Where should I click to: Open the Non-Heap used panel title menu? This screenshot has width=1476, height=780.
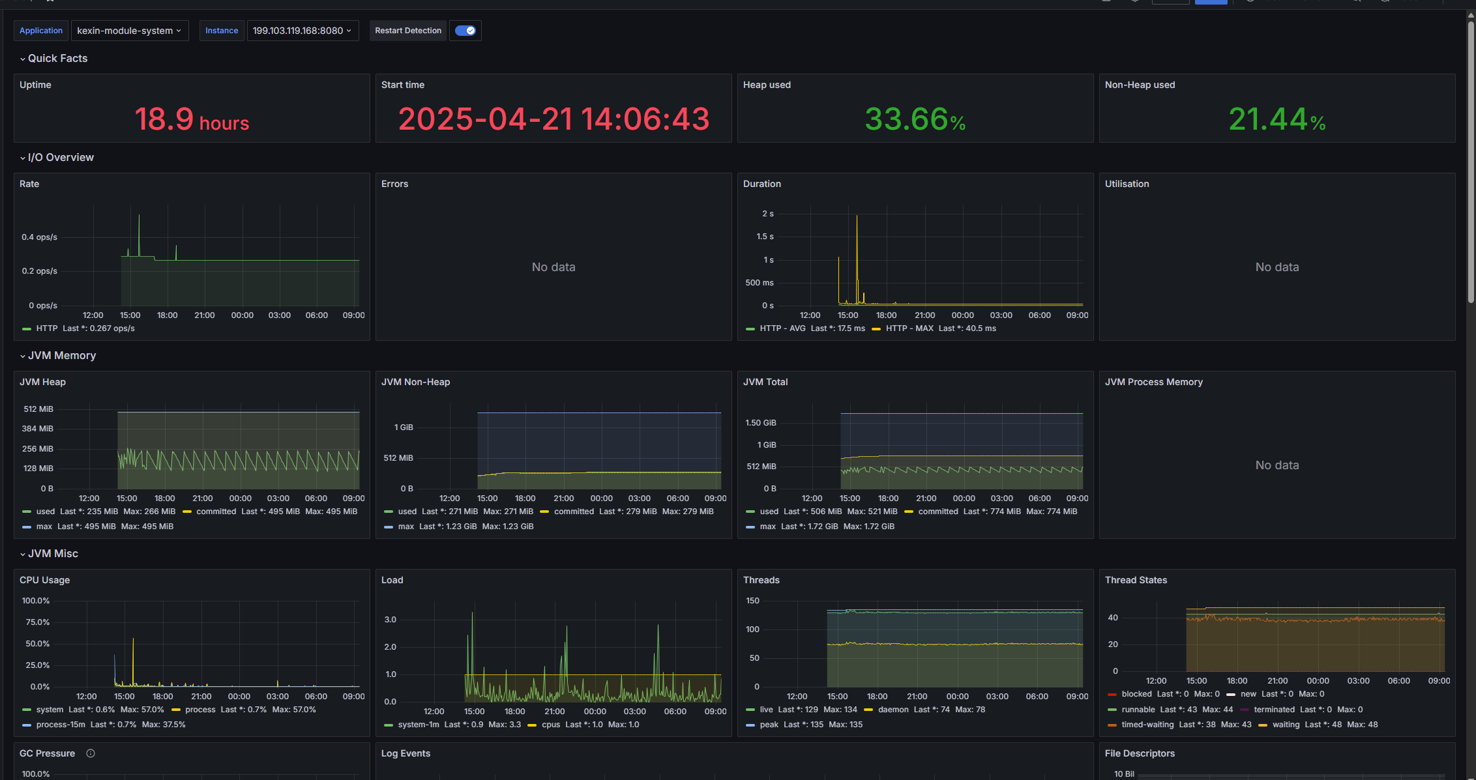1140,85
